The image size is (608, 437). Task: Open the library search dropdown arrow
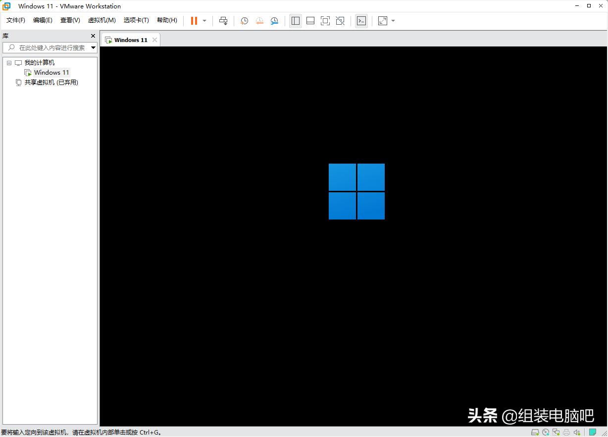pyautogui.click(x=93, y=47)
